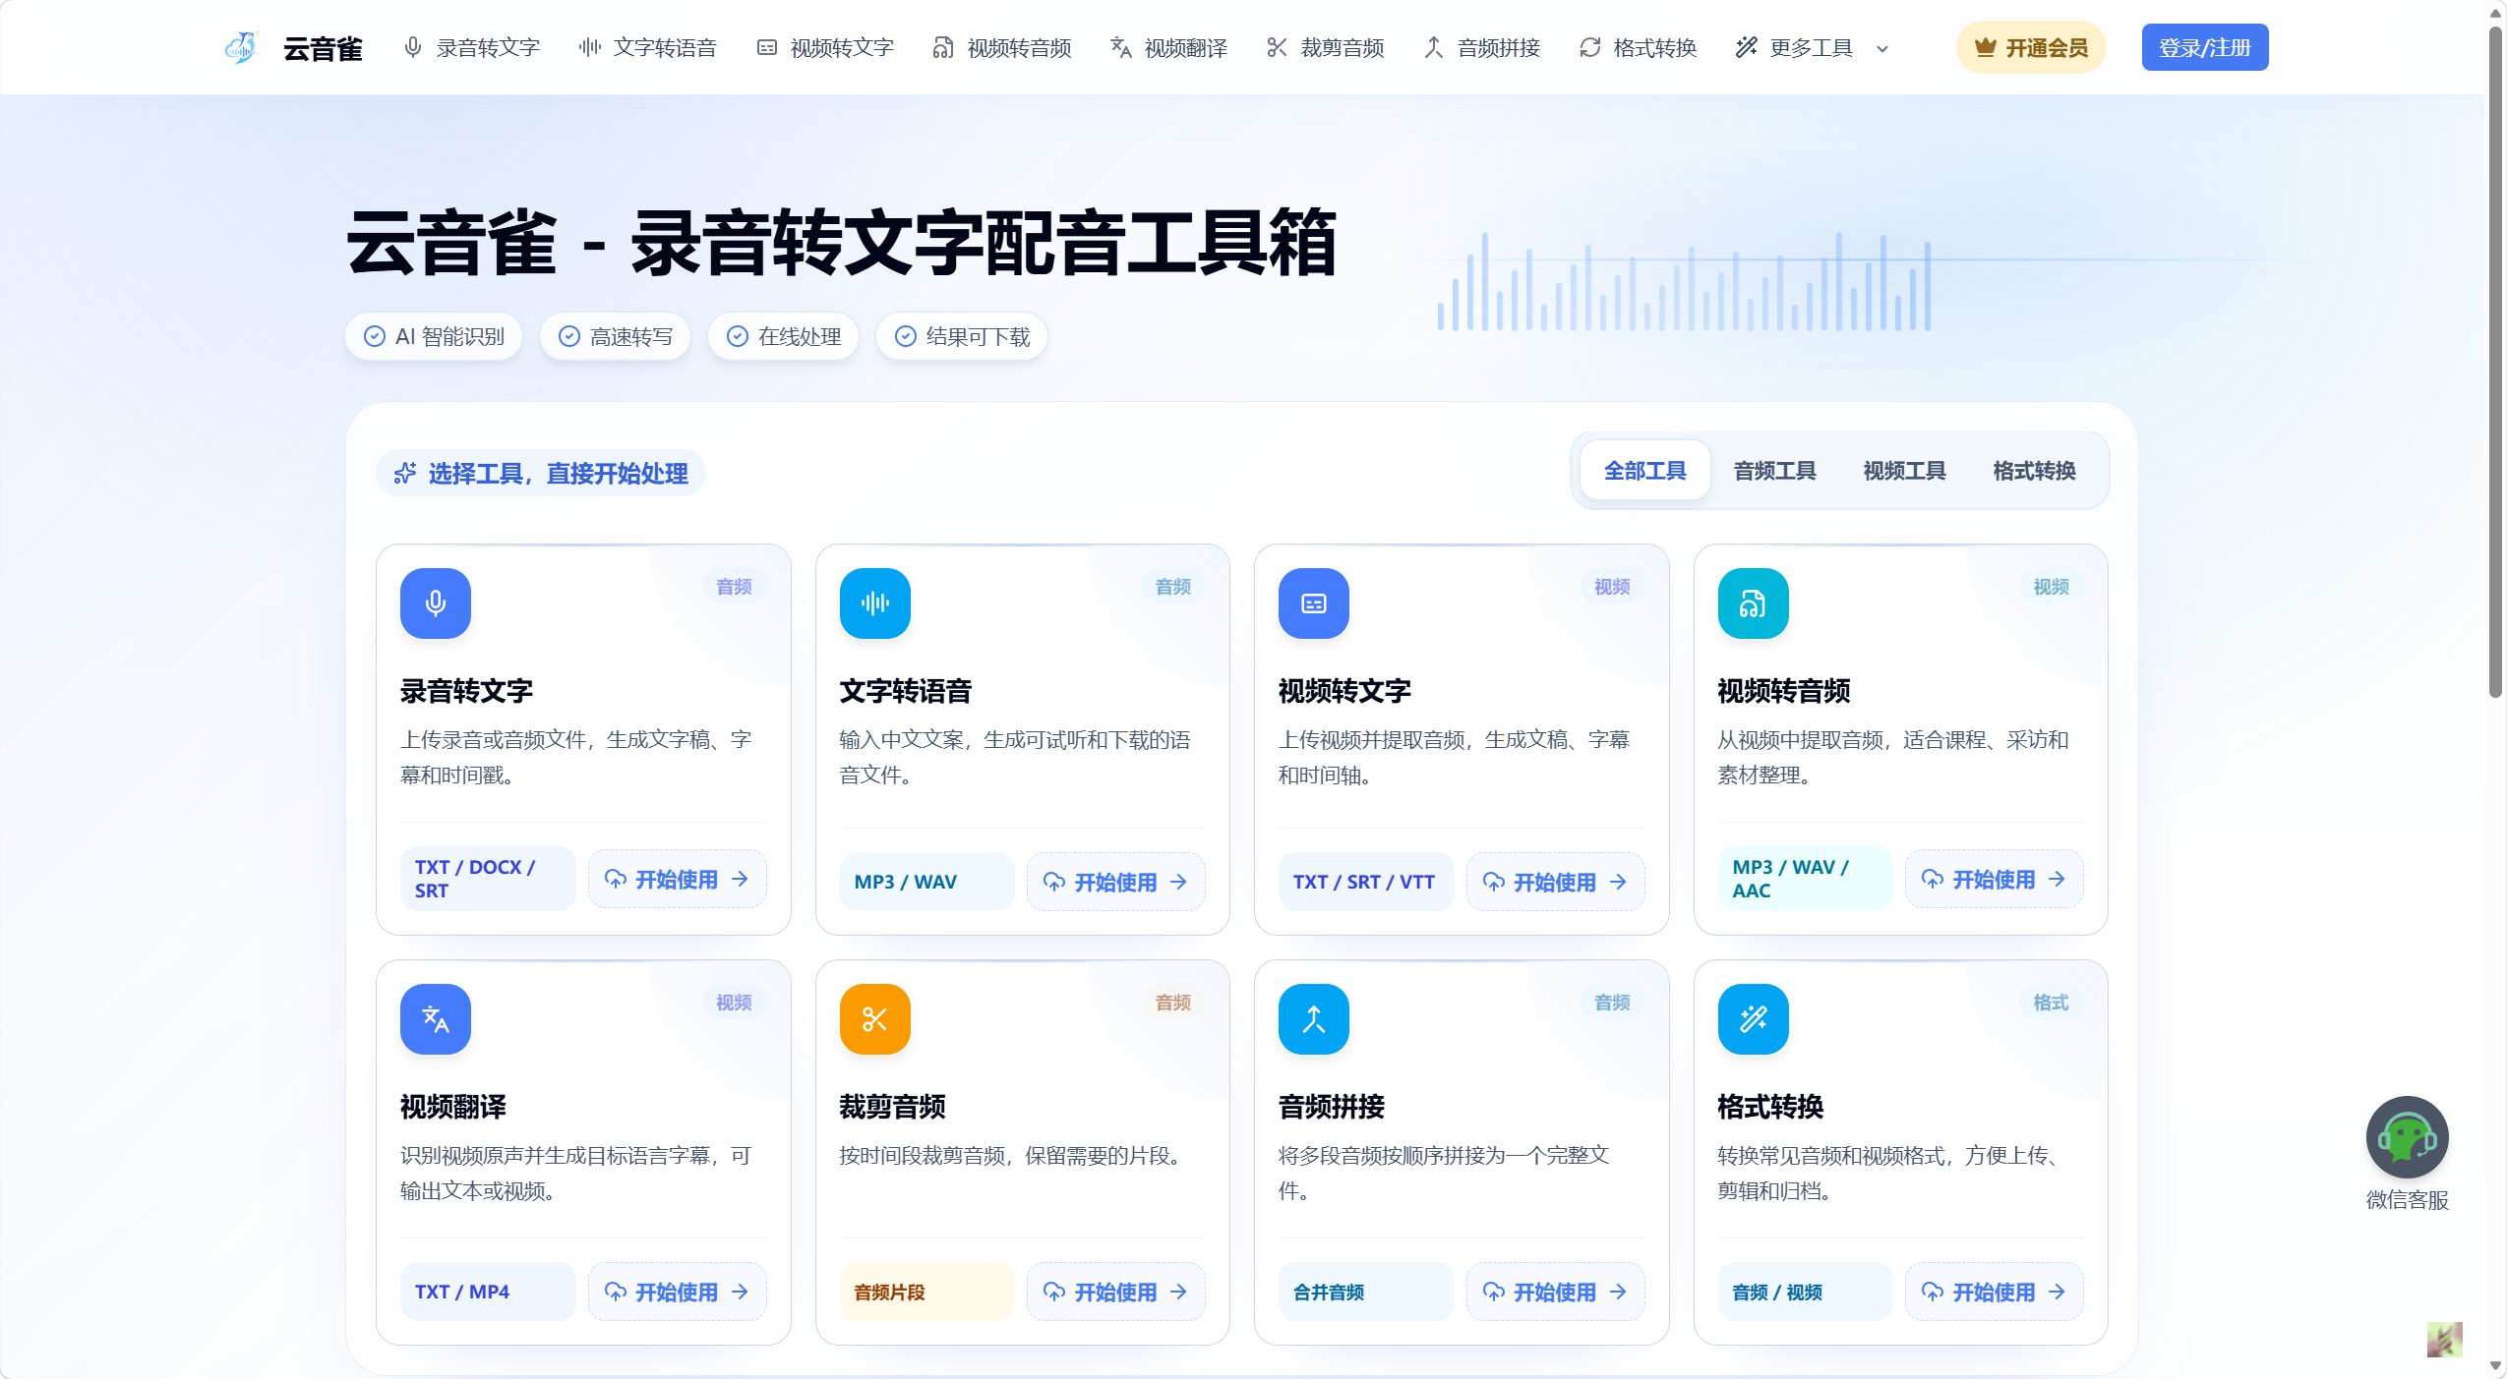Screen dimensions: 2507x1379
Task: Click the page's vertical scrollbar thumb
Action: (2495, 364)
